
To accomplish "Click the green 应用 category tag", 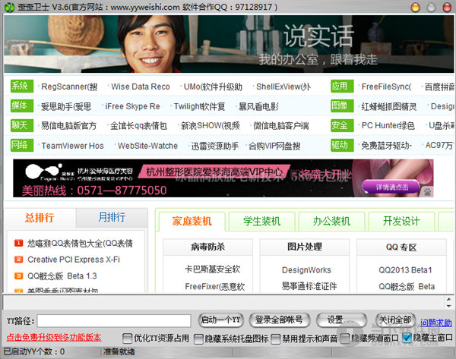I will [x=340, y=87].
